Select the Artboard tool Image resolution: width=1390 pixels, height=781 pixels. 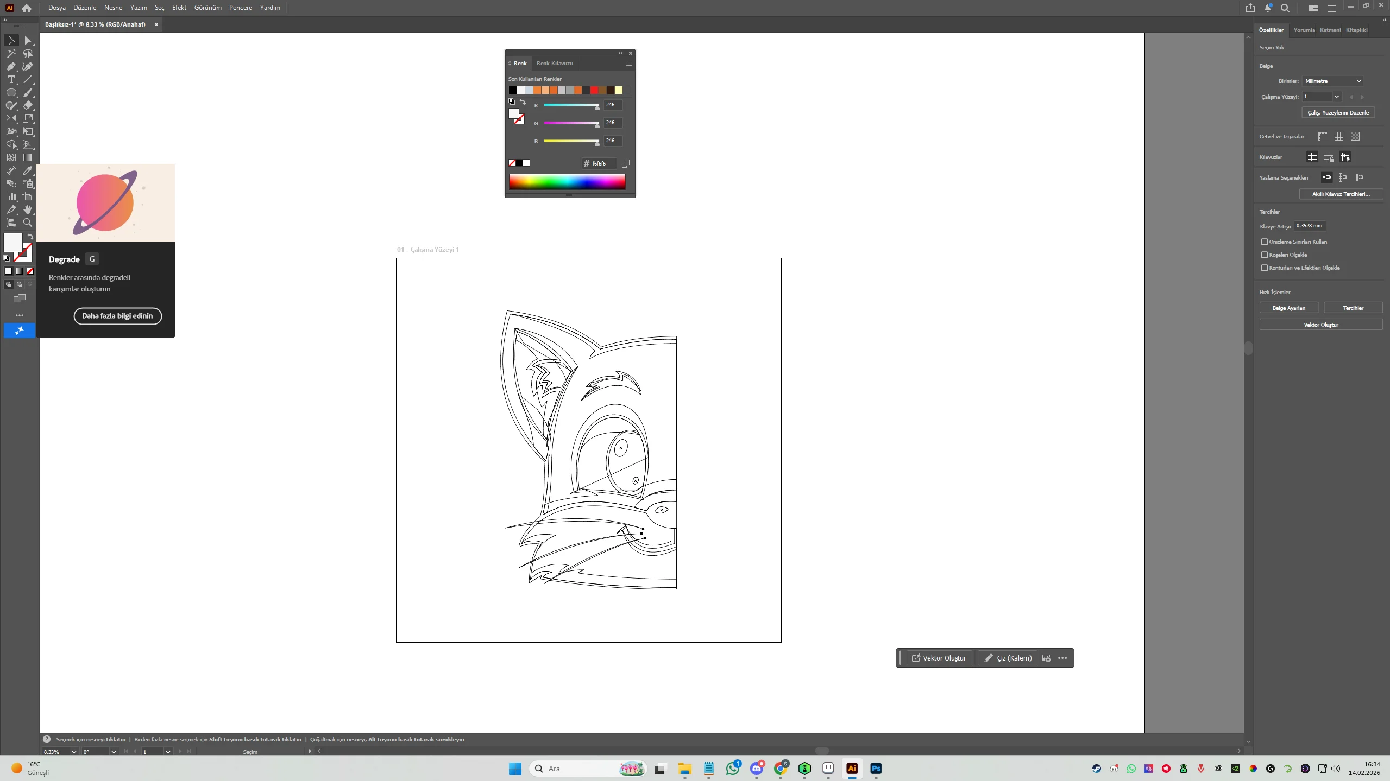click(28, 196)
